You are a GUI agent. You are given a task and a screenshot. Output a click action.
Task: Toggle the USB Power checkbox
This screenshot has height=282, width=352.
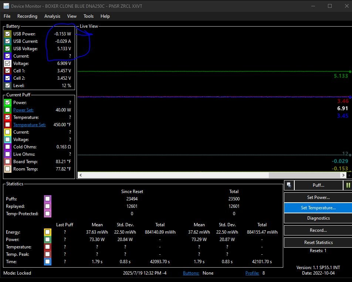[x=7, y=34]
